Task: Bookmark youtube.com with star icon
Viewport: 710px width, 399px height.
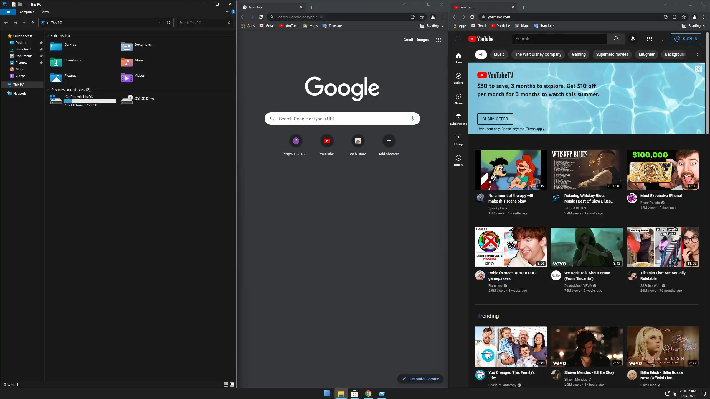Action: pos(683,17)
